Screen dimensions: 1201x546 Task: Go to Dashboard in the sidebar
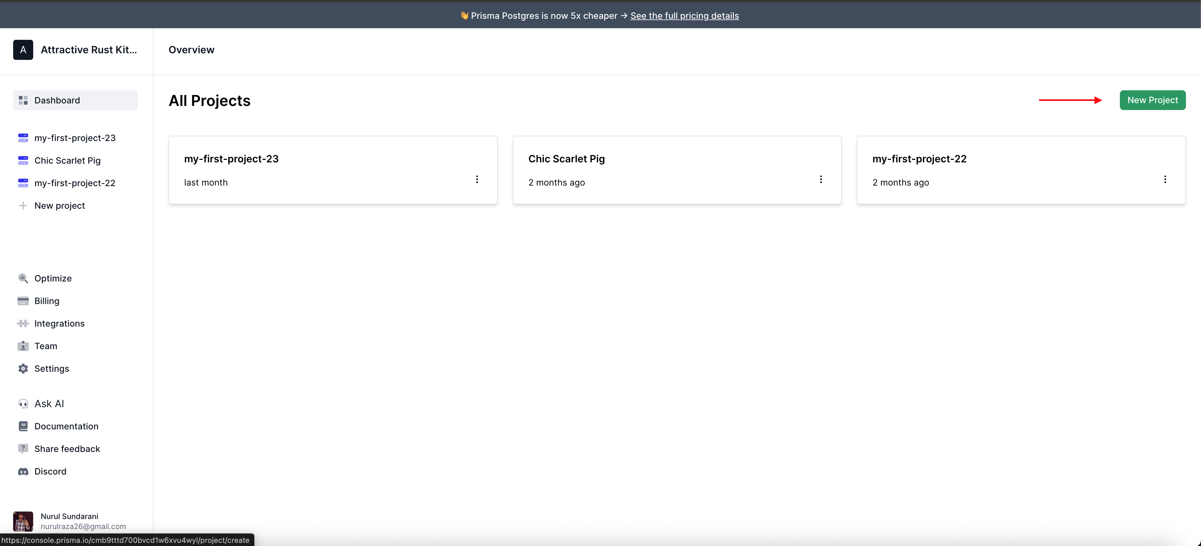(x=75, y=100)
